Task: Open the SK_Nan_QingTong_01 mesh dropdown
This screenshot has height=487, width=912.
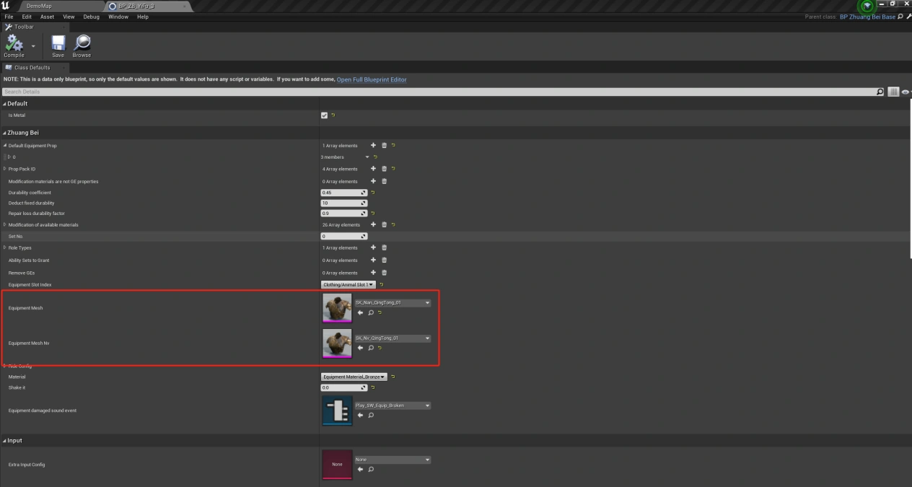Action: point(393,302)
